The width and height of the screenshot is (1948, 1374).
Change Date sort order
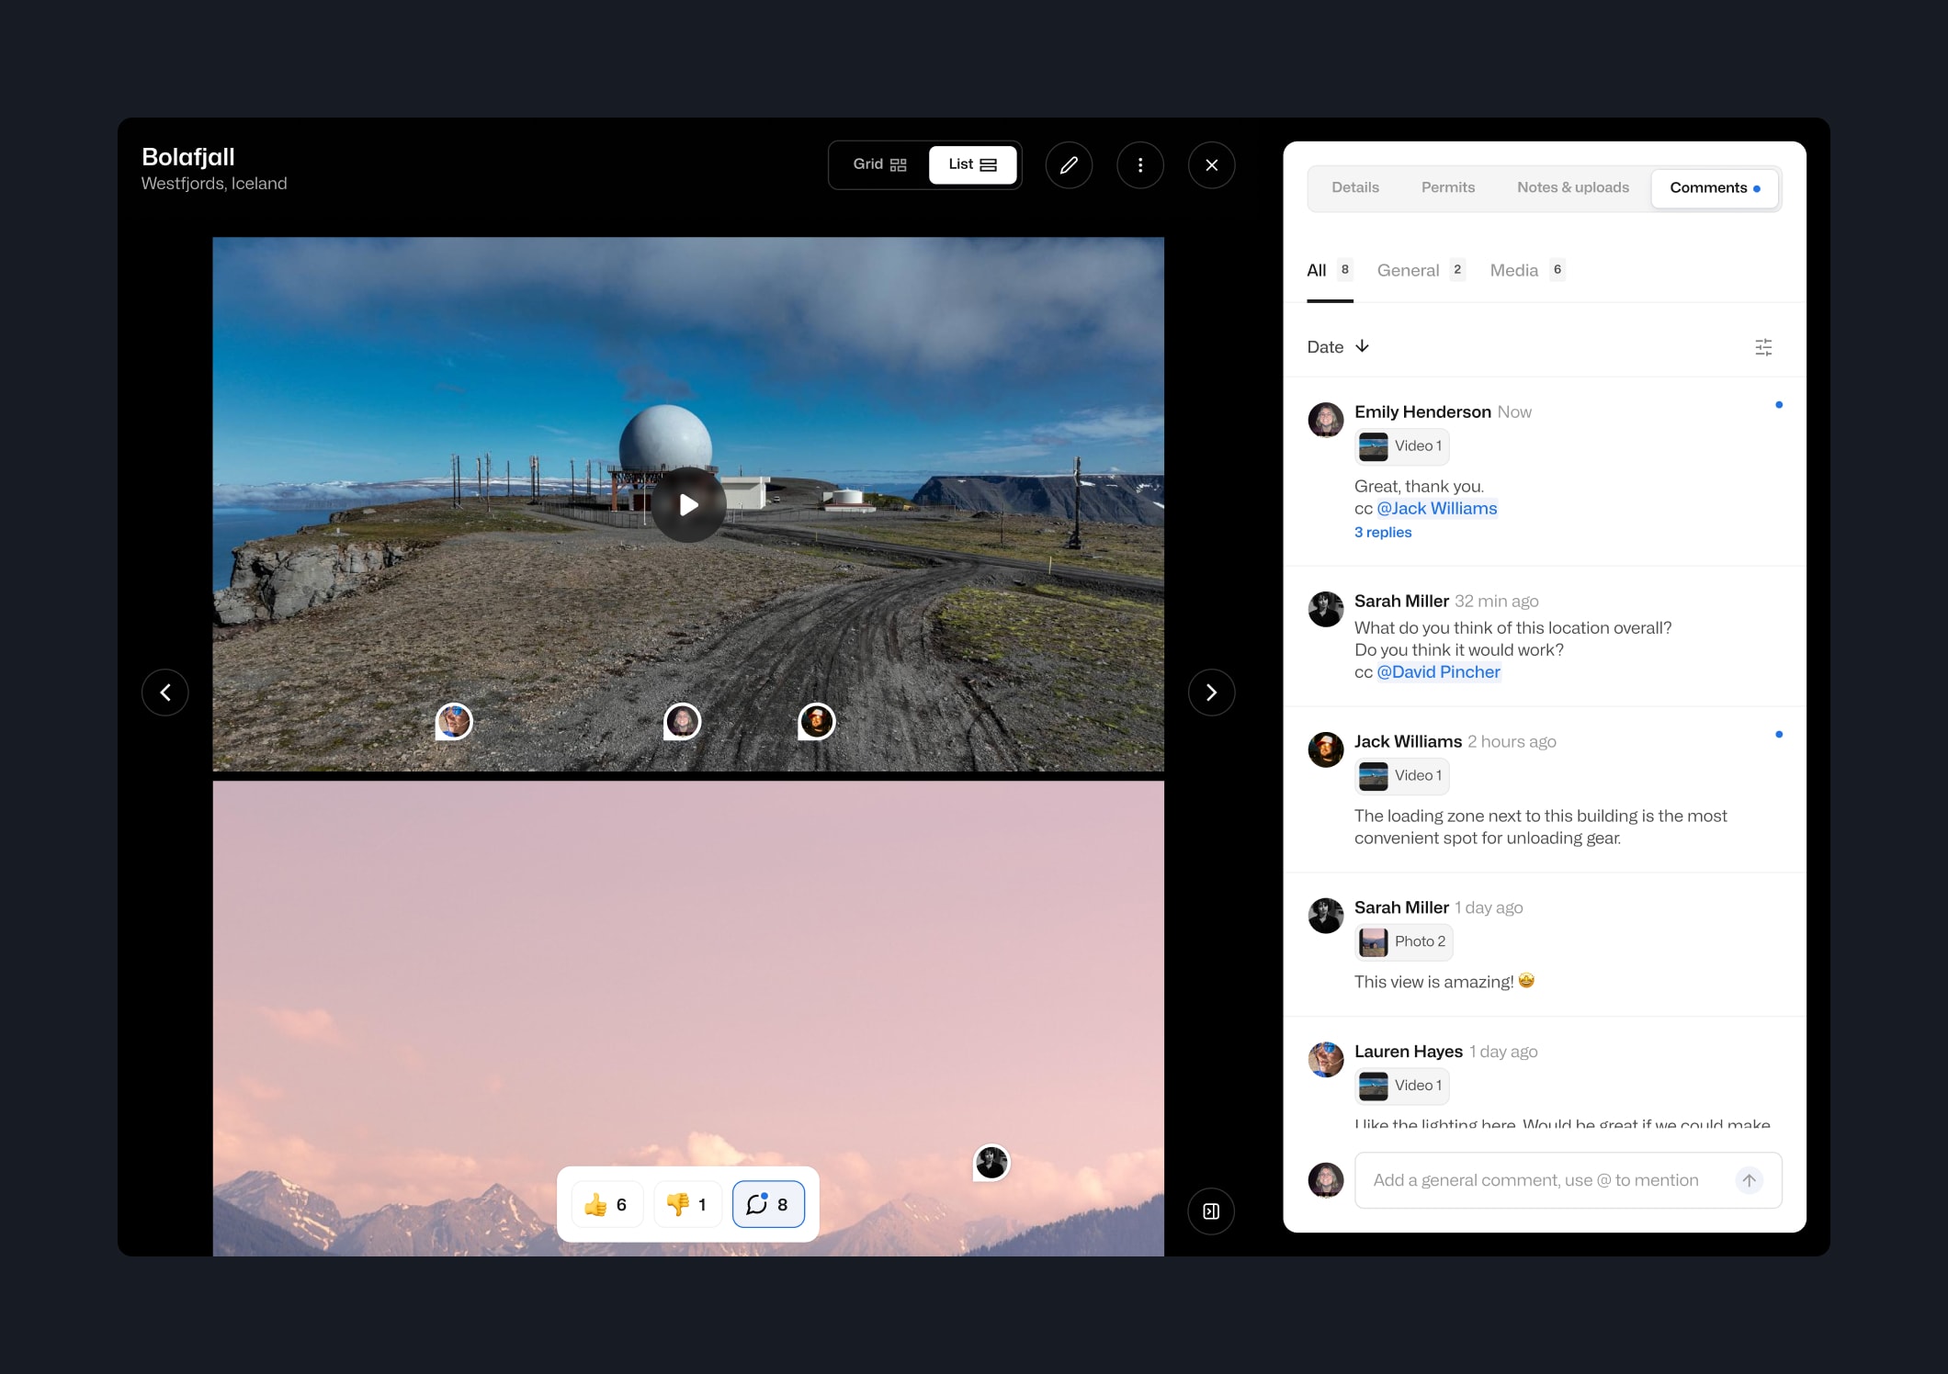(1338, 347)
